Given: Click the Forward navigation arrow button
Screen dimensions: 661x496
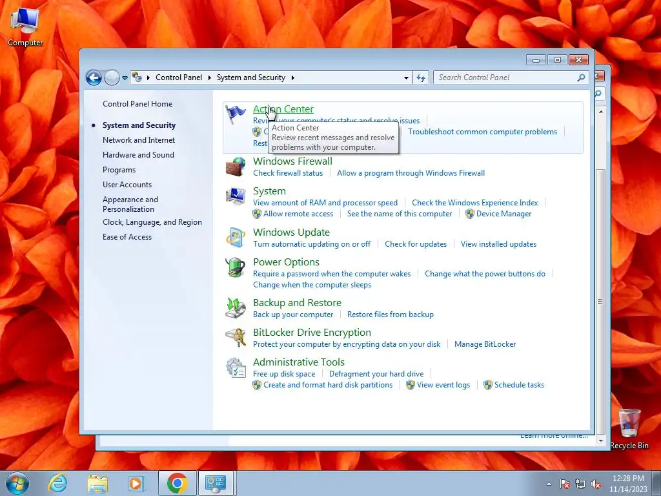Looking at the screenshot, I should 112,77.
